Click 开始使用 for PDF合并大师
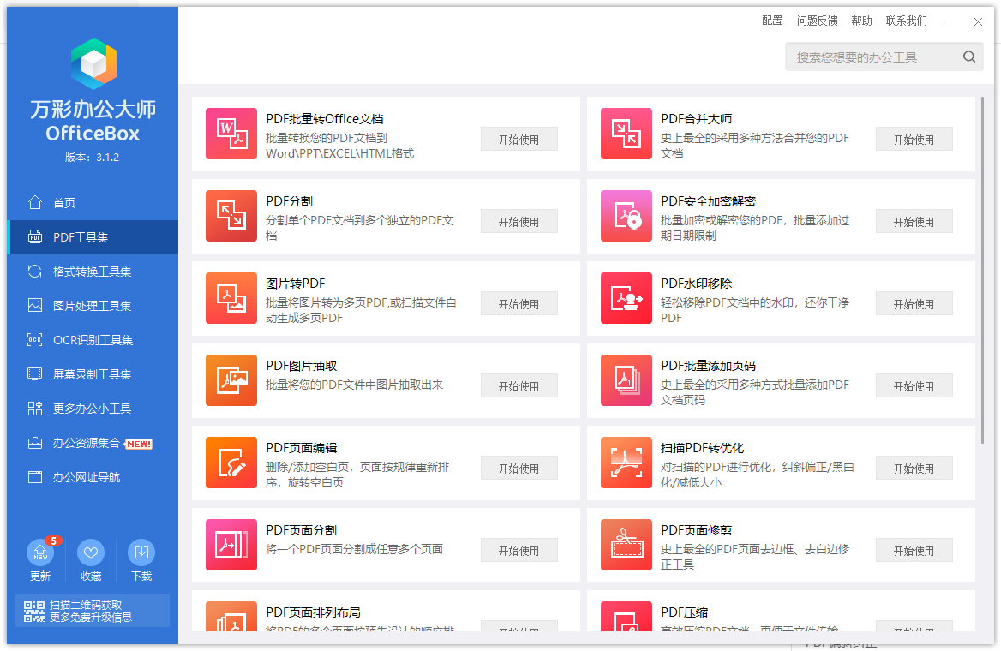This screenshot has width=1001, height=651. (x=914, y=139)
